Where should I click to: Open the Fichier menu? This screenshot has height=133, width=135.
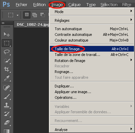(x=21, y=5)
